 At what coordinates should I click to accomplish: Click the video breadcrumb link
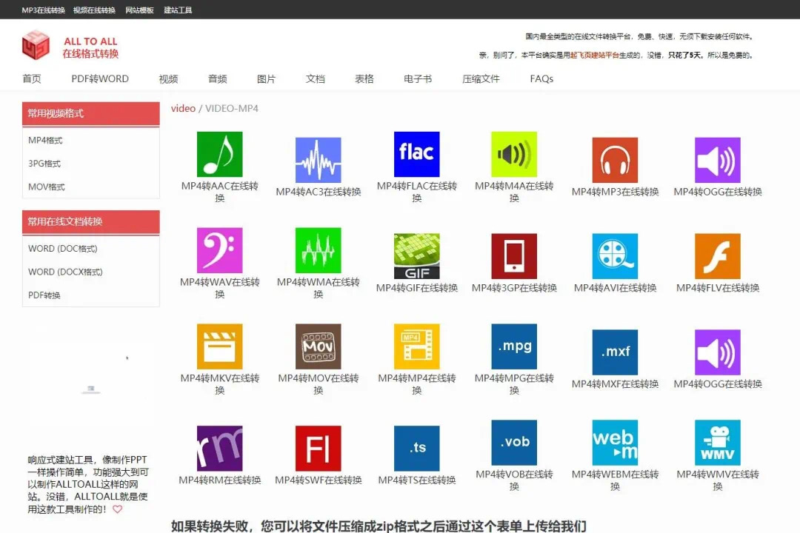[183, 108]
